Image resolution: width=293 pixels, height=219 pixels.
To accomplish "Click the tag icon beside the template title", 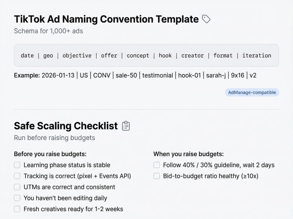I will pos(206,19).
